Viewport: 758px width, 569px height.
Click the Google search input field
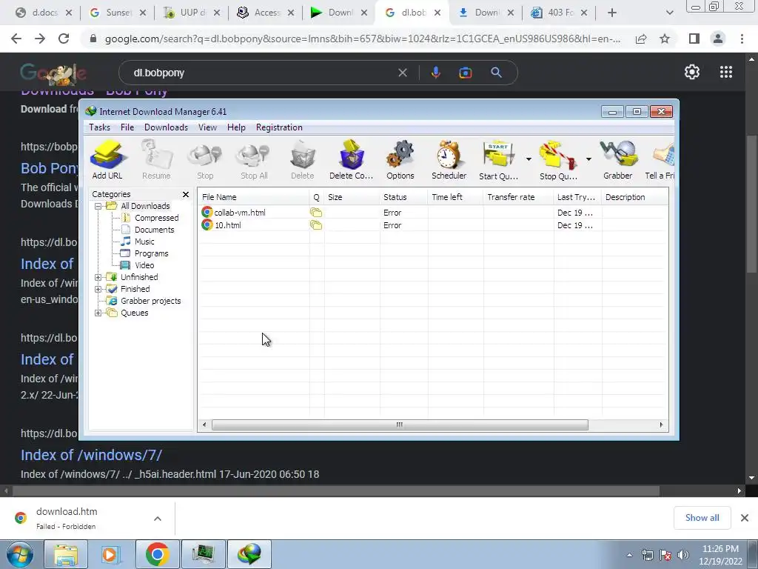pyautogui.click(x=261, y=73)
